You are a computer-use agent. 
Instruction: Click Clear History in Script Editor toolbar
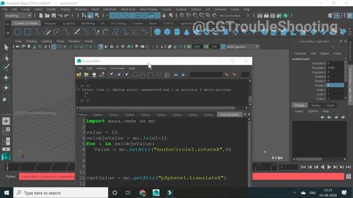(x=111, y=75)
